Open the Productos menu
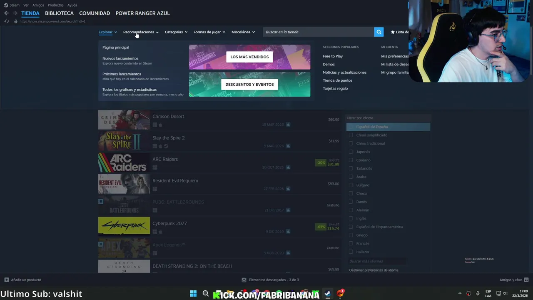The height and width of the screenshot is (300, 533). [56, 5]
